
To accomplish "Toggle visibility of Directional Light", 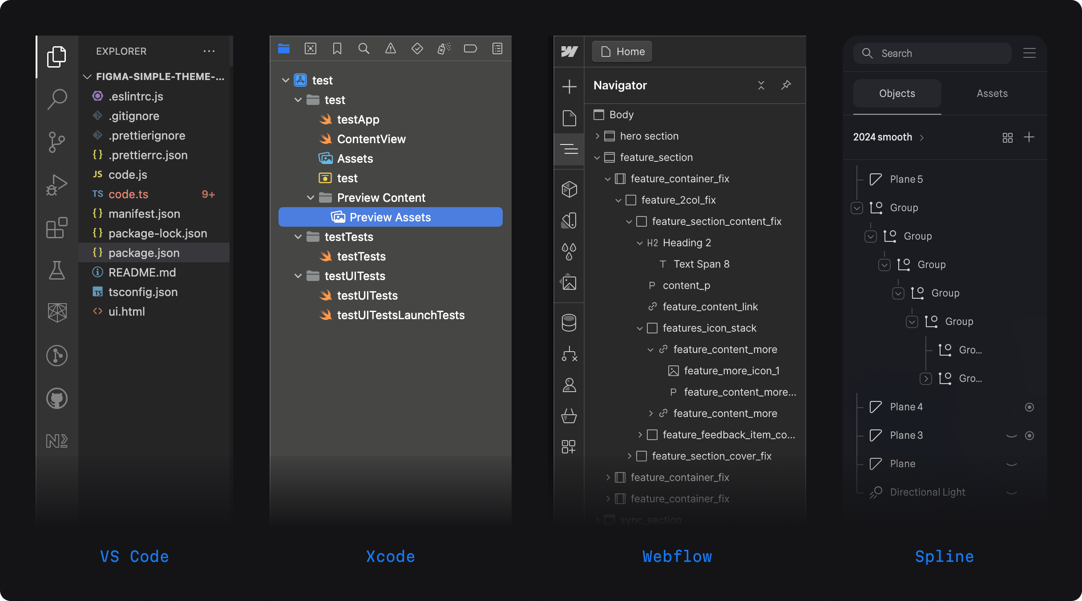I will tap(1012, 492).
